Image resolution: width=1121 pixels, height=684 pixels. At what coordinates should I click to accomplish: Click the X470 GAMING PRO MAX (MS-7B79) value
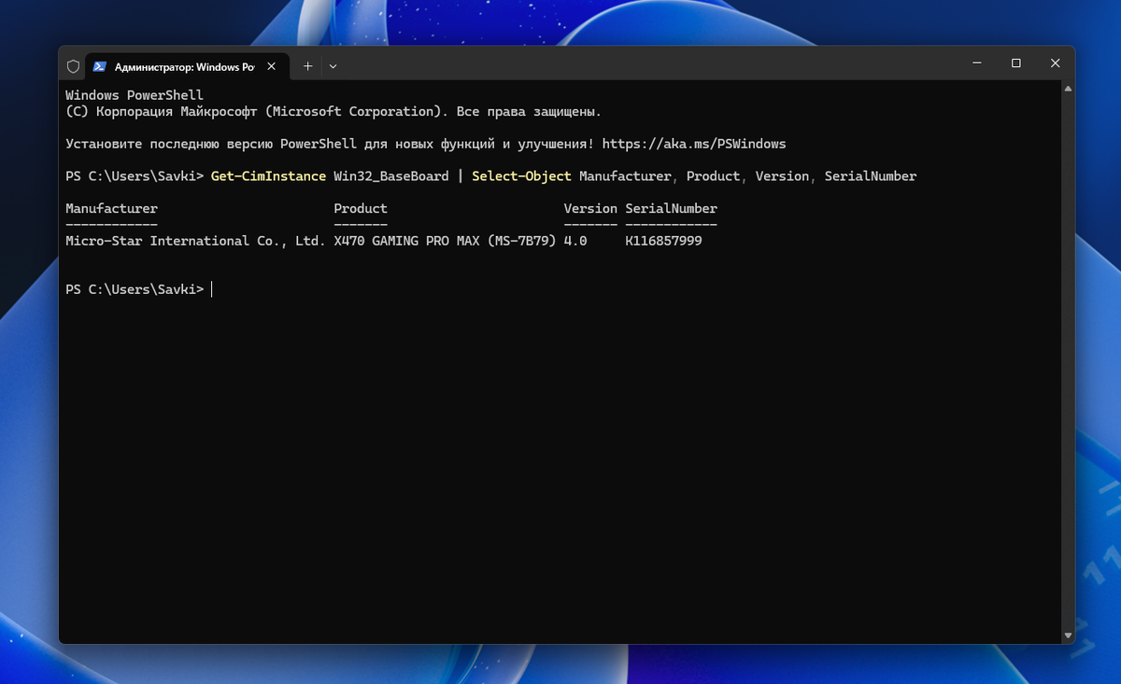coord(445,241)
